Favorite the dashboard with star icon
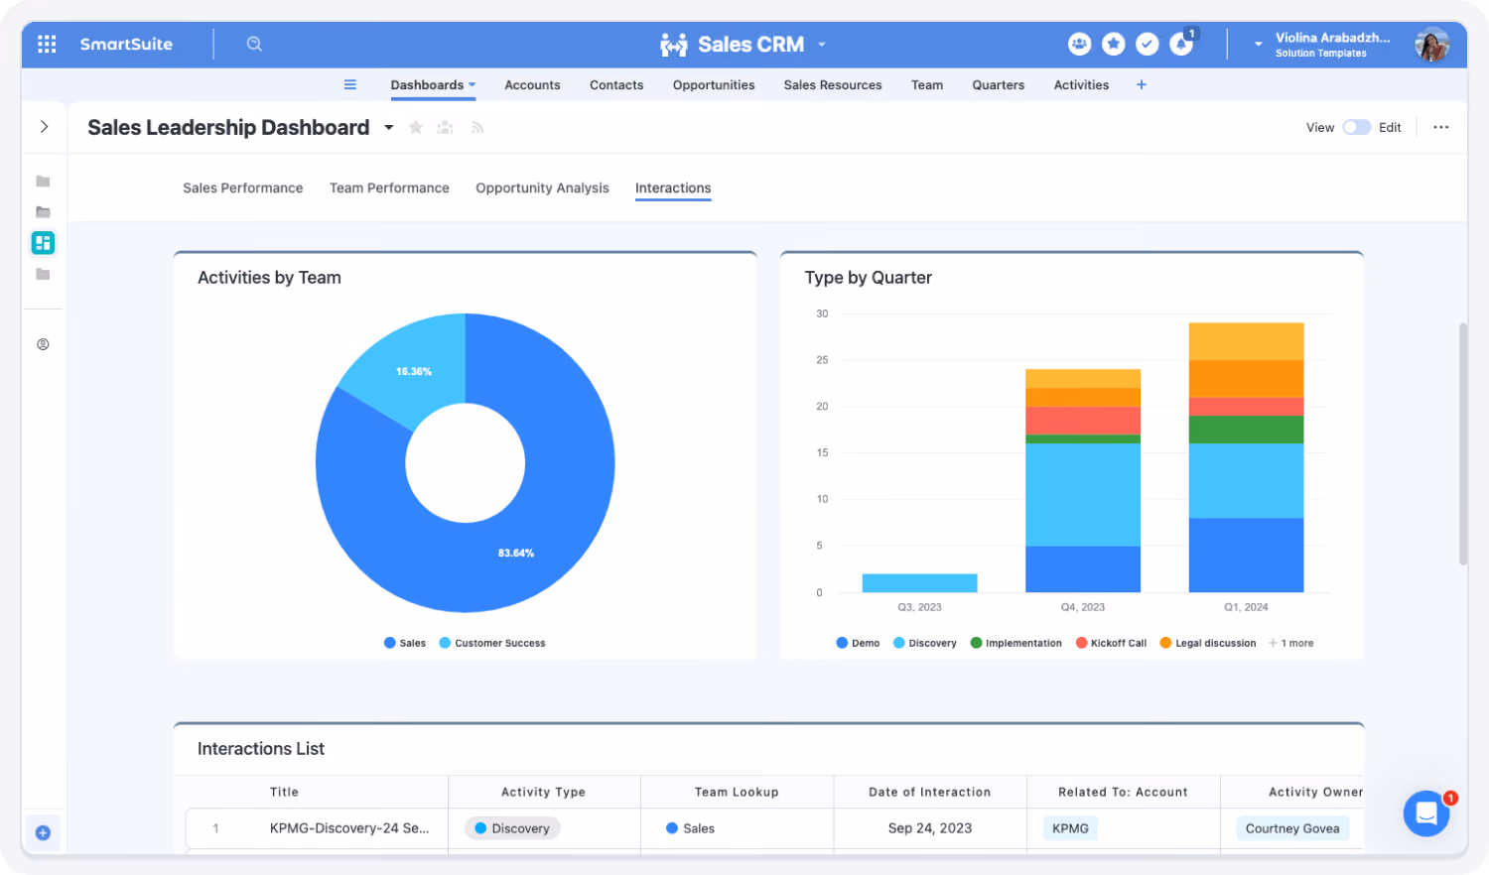 (416, 127)
